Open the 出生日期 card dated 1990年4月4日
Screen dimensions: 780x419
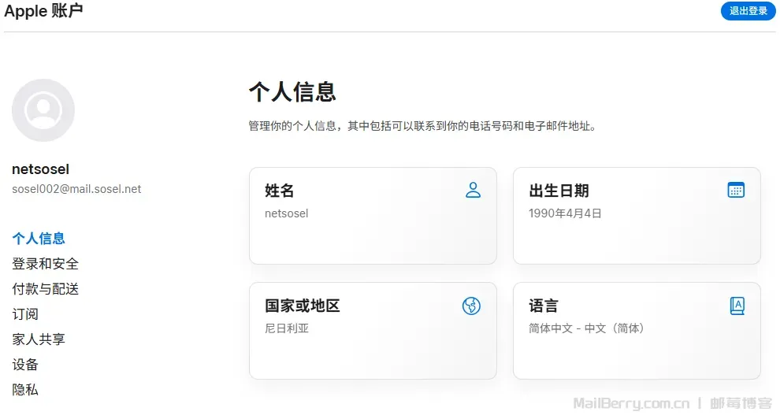(637, 216)
